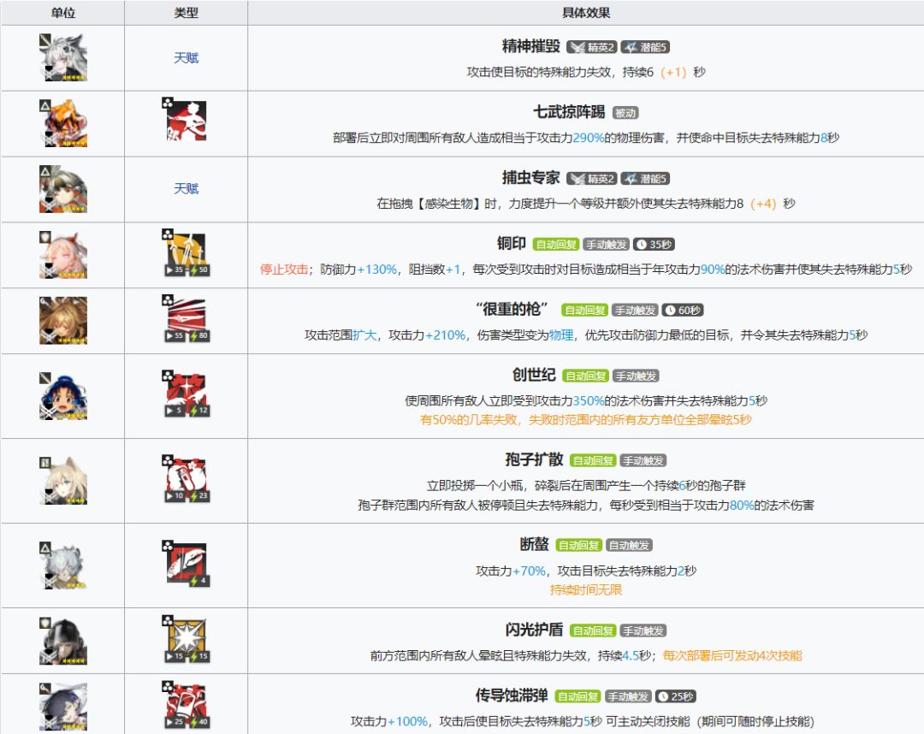Image resolution: width=924 pixels, height=734 pixels.
Task: Click the 精英2 tag beside 捕虫专家
Action: coord(592,179)
